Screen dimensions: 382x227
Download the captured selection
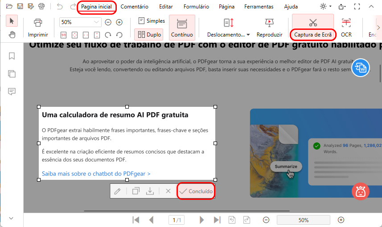click(150, 191)
